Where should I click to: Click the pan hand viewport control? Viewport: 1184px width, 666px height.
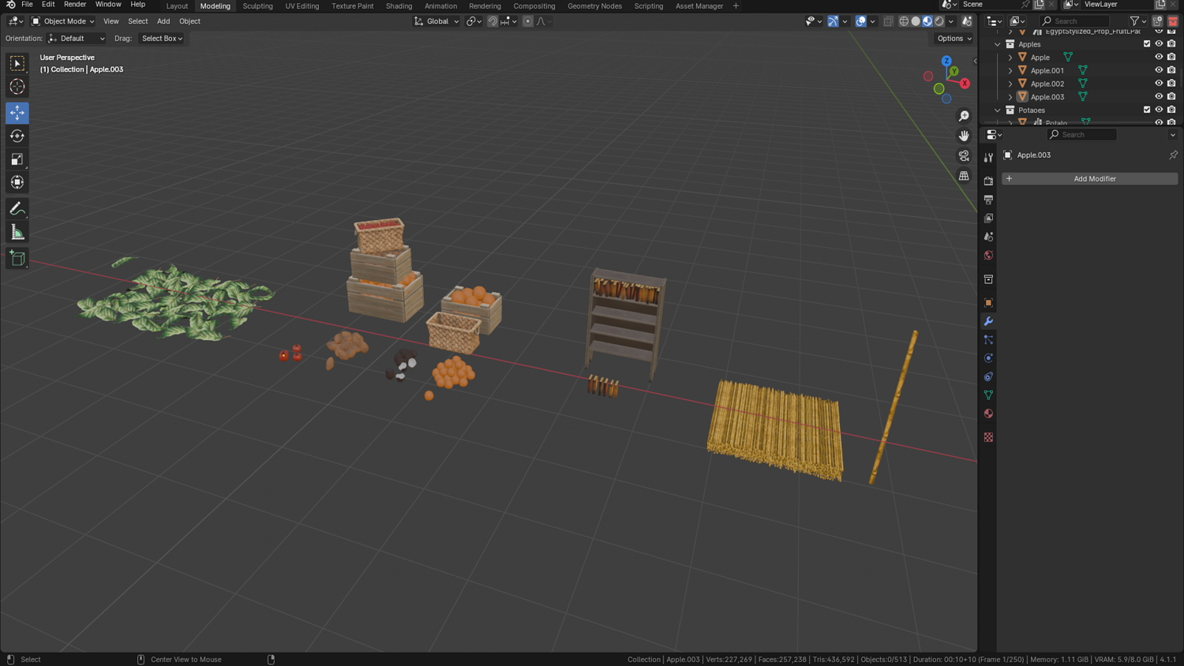964,136
